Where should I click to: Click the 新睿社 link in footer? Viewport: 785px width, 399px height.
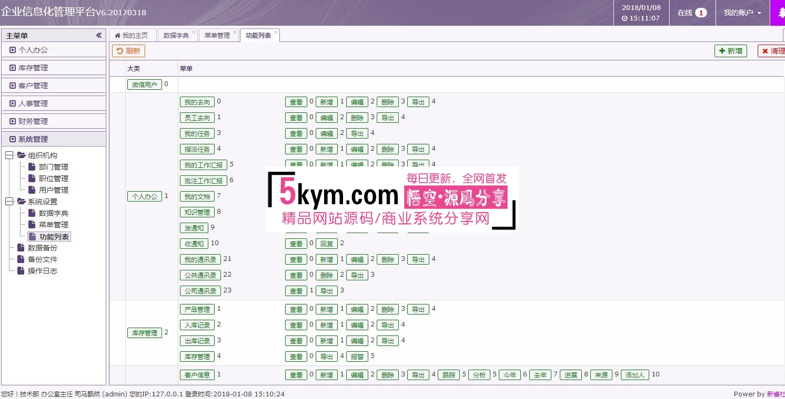tap(776, 394)
